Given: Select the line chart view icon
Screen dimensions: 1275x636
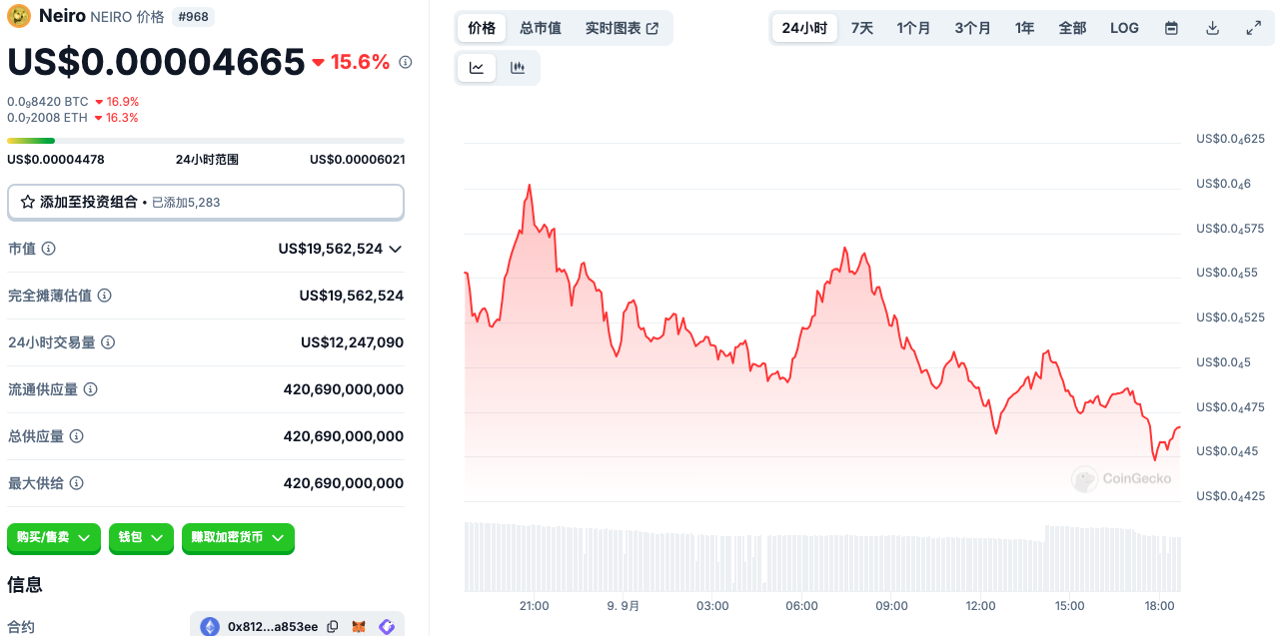Looking at the screenshot, I should pyautogui.click(x=477, y=68).
